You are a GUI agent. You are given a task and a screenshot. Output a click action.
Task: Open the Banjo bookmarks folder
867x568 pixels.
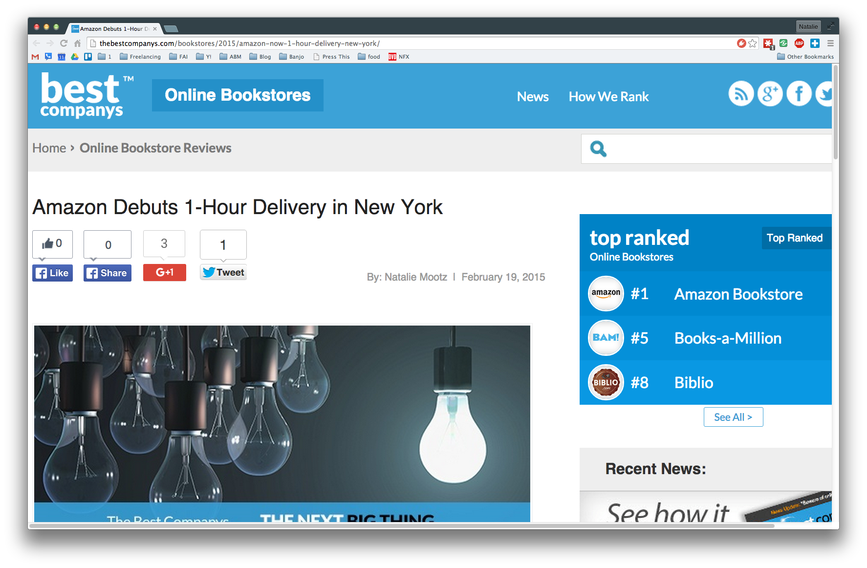292,57
